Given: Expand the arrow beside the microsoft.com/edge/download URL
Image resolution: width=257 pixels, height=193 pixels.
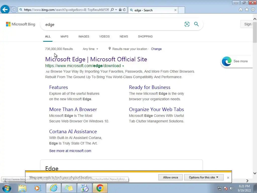Looking at the screenshot, I should coord(123,66).
